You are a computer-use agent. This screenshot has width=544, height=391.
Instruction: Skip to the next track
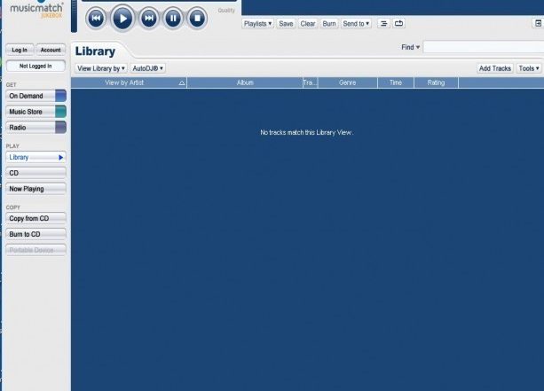(x=149, y=18)
